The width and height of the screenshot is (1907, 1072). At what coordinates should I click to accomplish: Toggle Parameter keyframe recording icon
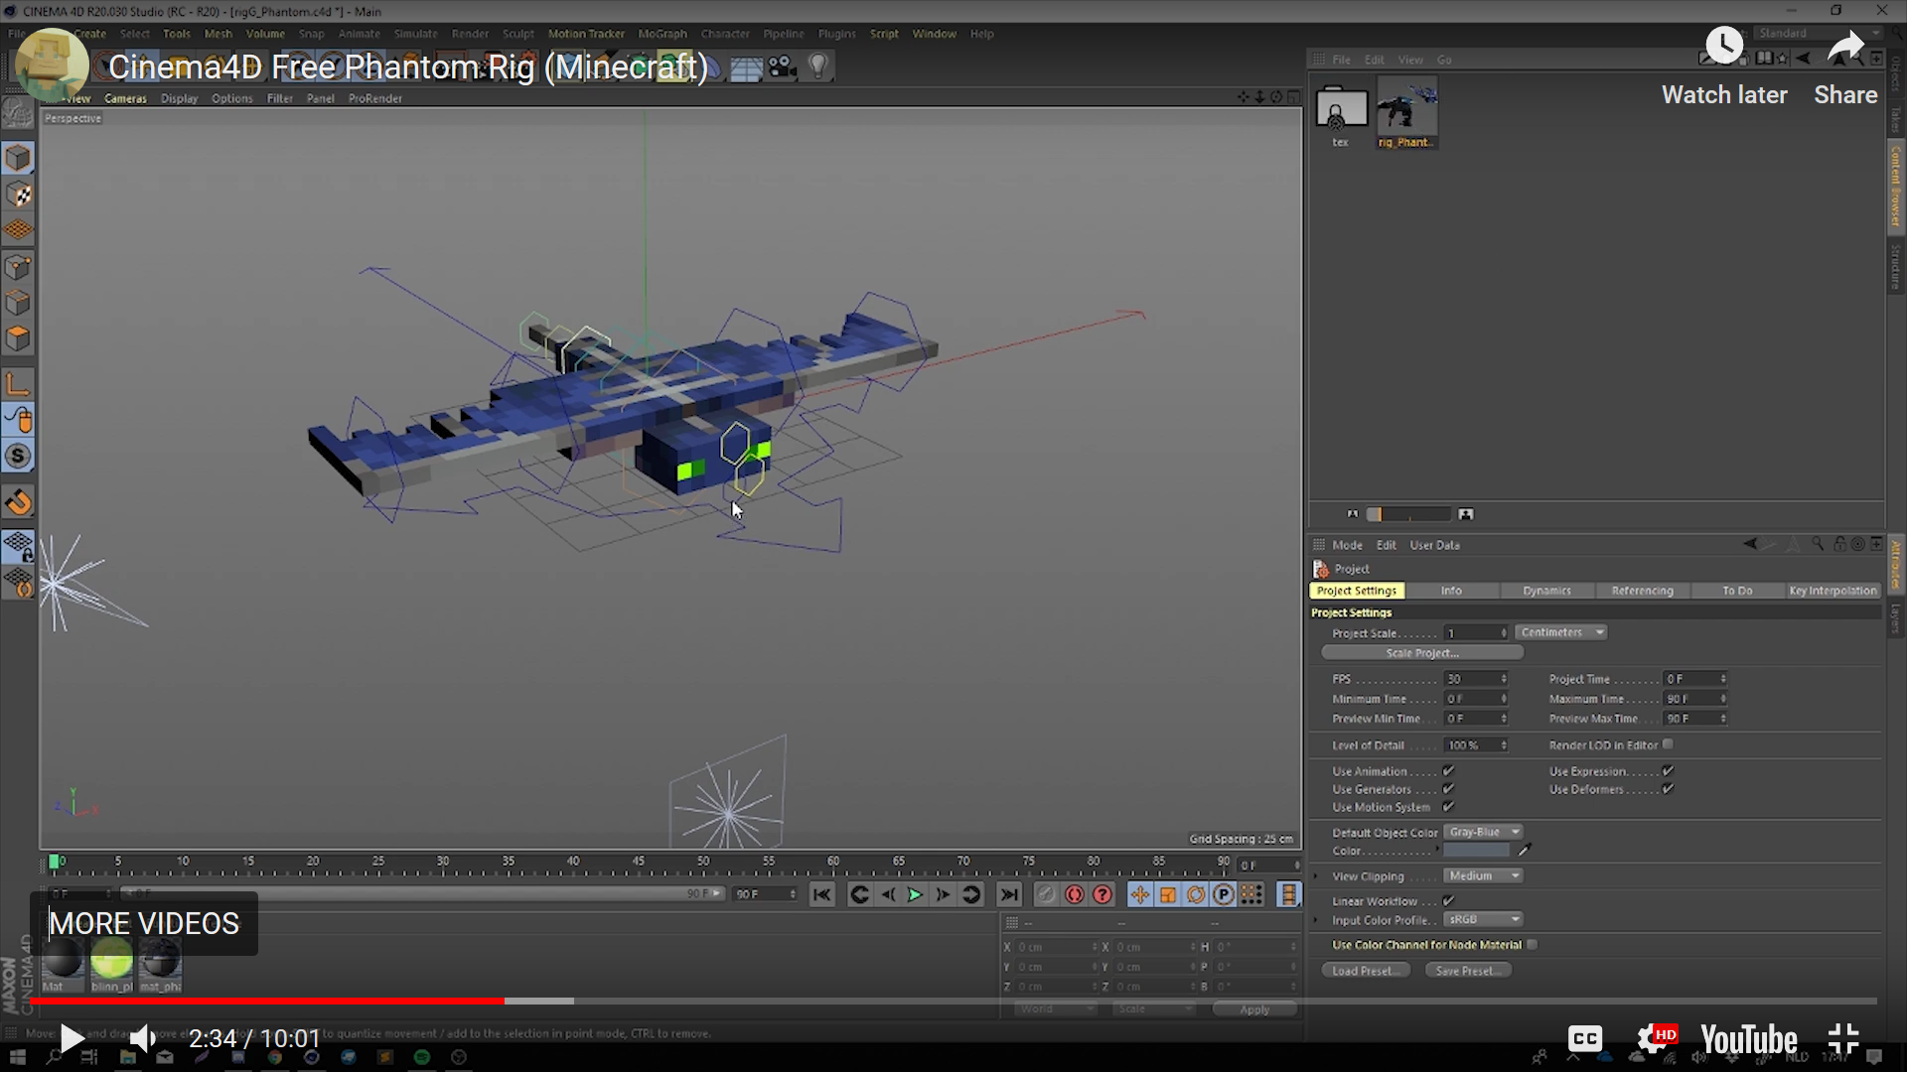coord(1224,894)
